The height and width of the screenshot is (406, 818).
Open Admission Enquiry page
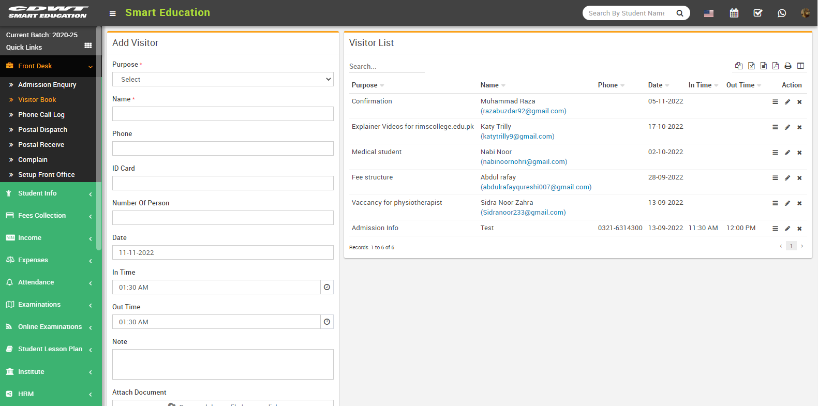[x=47, y=84]
